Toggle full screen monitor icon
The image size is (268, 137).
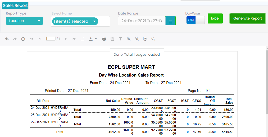(145, 39)
